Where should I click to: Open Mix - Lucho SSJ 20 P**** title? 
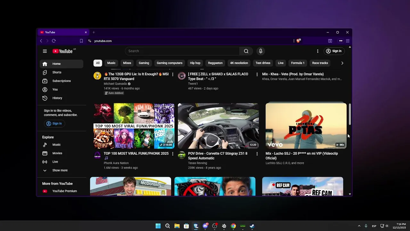click(x=302, y=156)
